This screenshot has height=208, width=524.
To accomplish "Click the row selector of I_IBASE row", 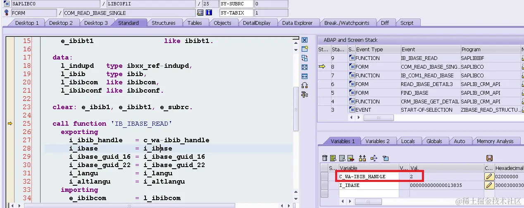I will (324, 185).
